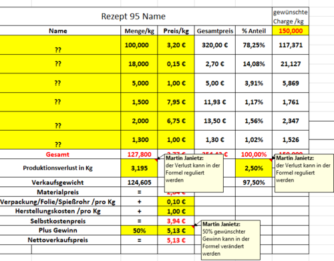Click the red cost price cell 3,94 €
Image resolution: width=334 pixels, height=261 pixels.
pyautogui.click(x=176, y=221)
